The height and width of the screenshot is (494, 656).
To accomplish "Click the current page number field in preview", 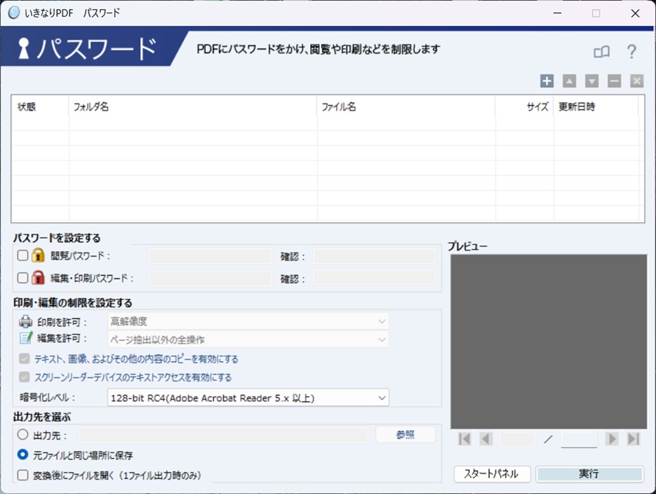I will (x=517, y=439).
